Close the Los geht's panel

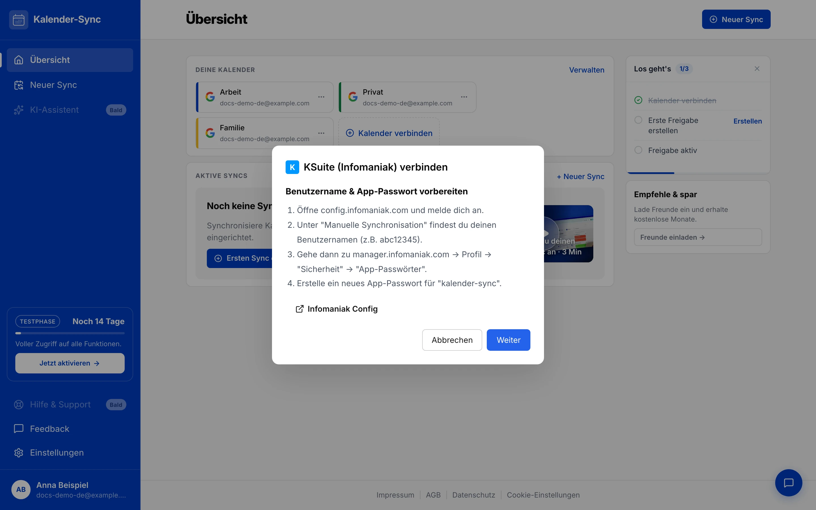pyautogui.click(x=757, y=69)
